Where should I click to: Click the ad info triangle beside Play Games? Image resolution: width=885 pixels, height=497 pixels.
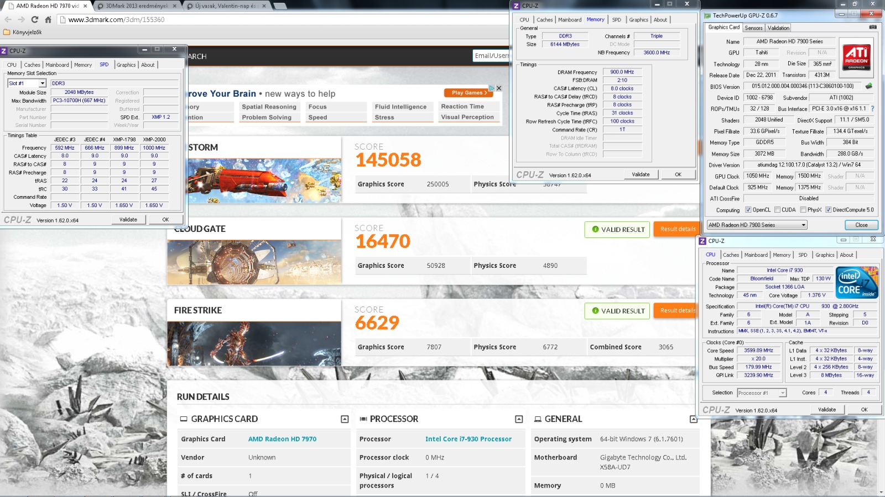(492, 88)
